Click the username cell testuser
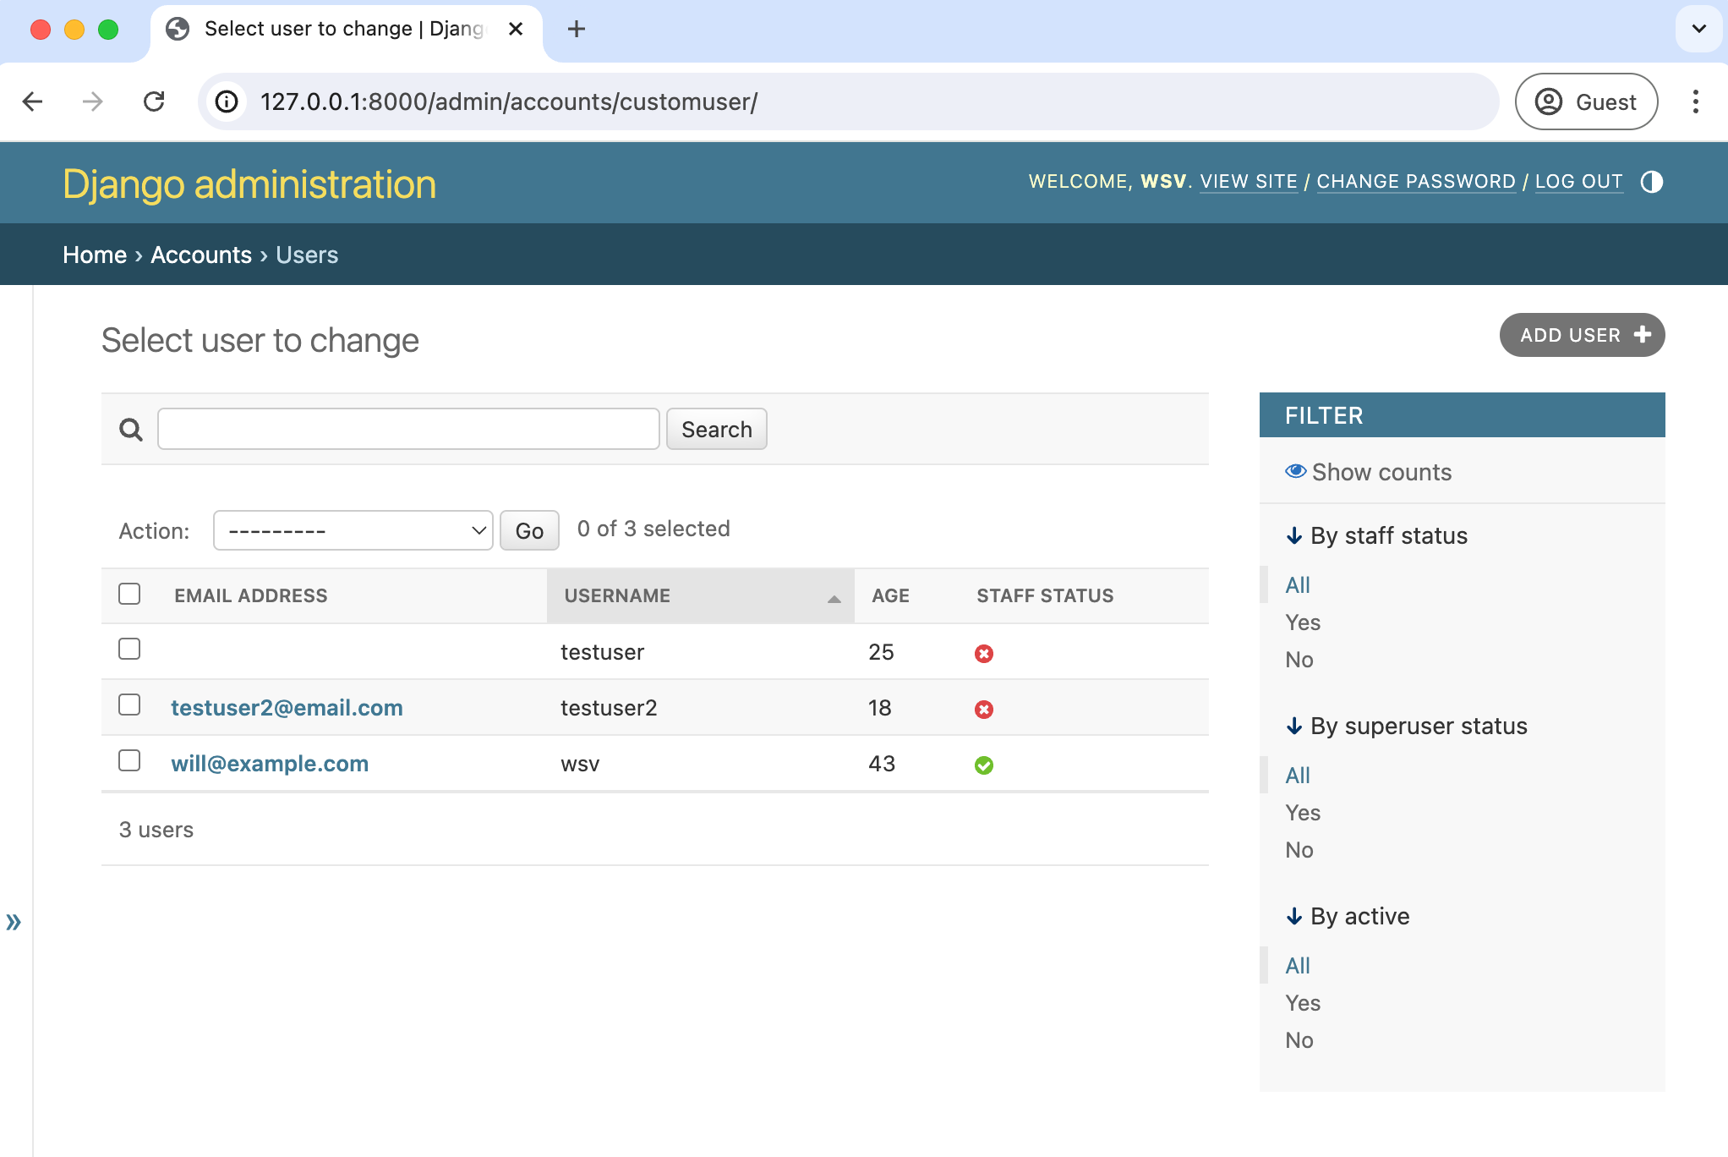Image resolution: width=1728 pixels, height=1157 pixels. [602, 652]
